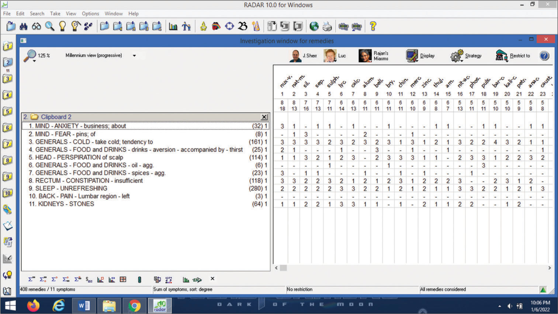Open the Take menu
The image size is (558, 314).
(55, 14)
